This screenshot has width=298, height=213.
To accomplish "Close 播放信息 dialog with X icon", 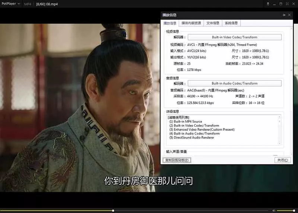I will [289, 15].
